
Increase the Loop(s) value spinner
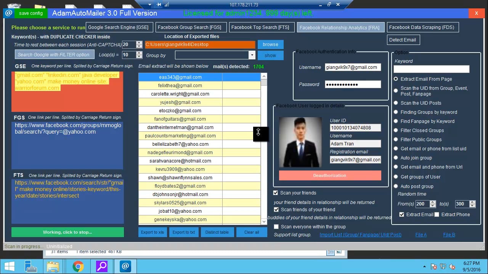(139, 53)
